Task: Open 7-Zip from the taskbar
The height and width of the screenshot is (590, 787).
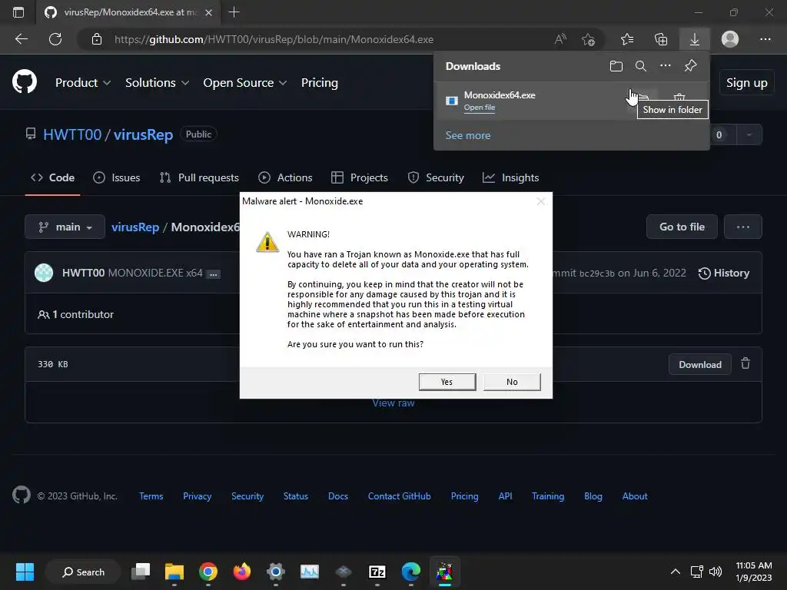Action: point(377,572)
